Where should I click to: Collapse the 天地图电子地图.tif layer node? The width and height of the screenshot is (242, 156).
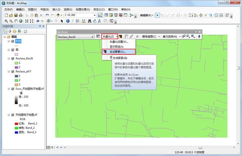click(x=9, y=115)
